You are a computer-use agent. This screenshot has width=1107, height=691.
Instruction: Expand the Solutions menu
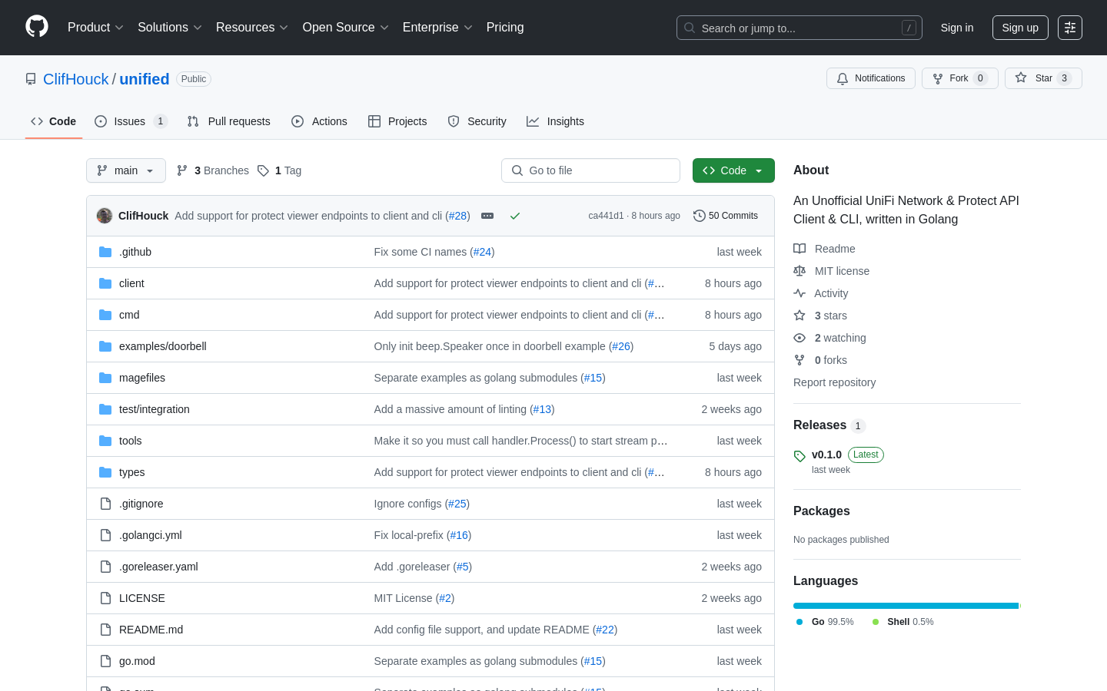pos(170,28)
